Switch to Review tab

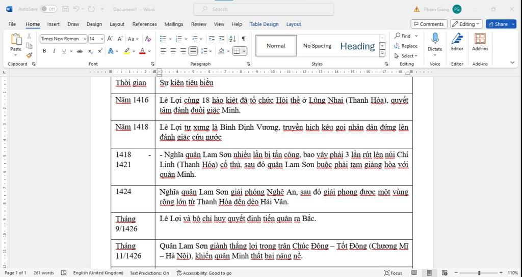tap(199, 24)
